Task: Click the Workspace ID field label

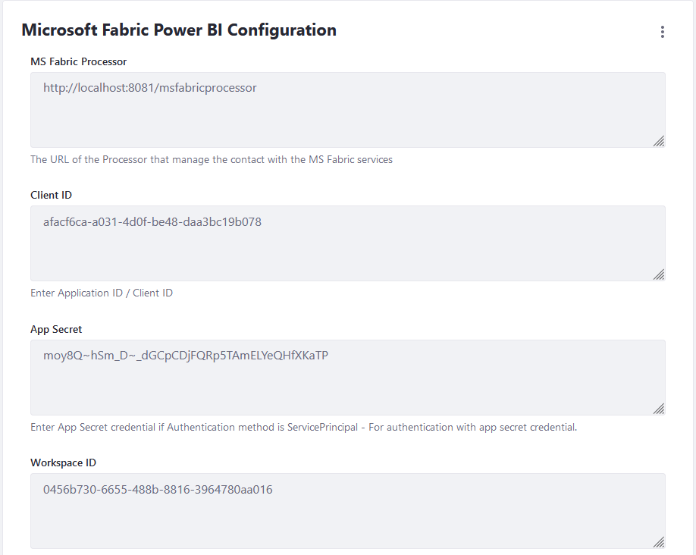Action: (x=63, y=462)
